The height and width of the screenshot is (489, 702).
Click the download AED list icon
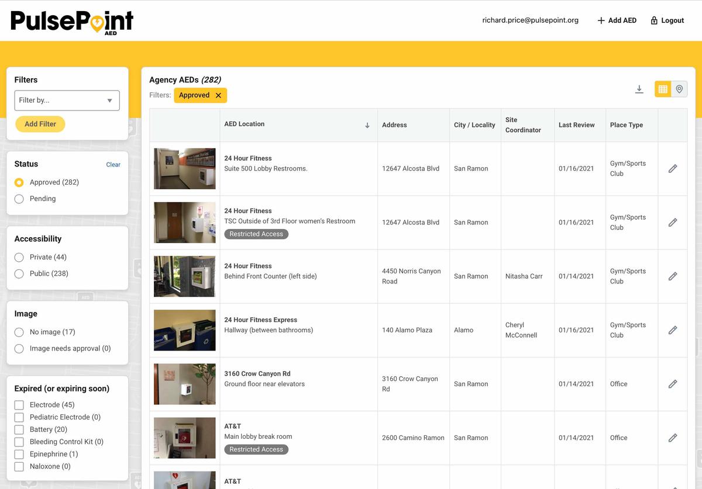point(639,89)
